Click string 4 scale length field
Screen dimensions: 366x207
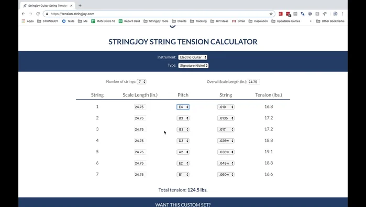tap(140, 141)
